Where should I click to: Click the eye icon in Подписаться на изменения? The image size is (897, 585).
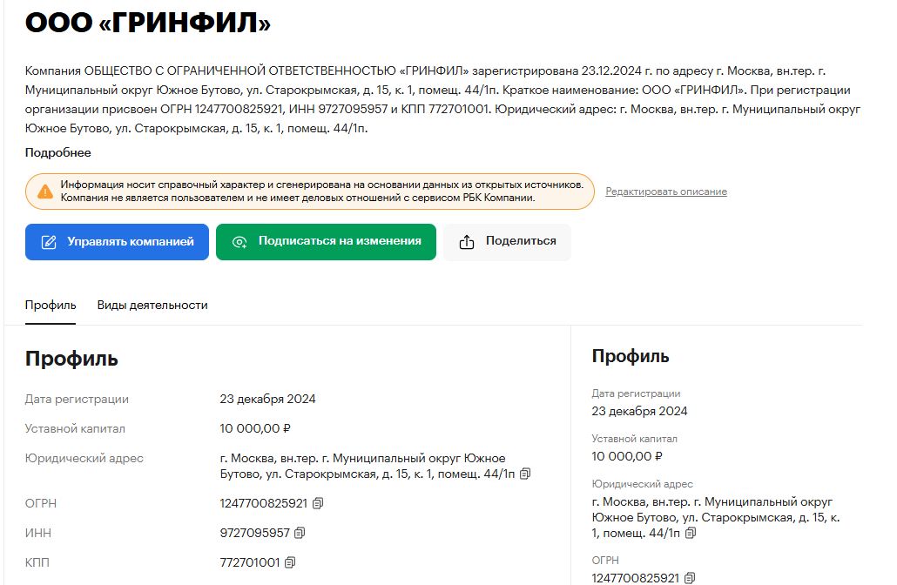coord(238,242)
